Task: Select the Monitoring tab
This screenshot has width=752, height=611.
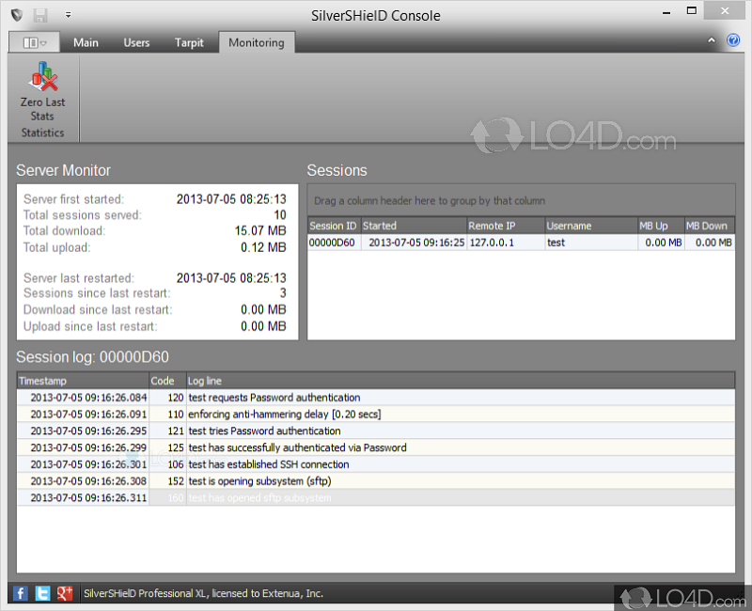Action: point(257,42)
